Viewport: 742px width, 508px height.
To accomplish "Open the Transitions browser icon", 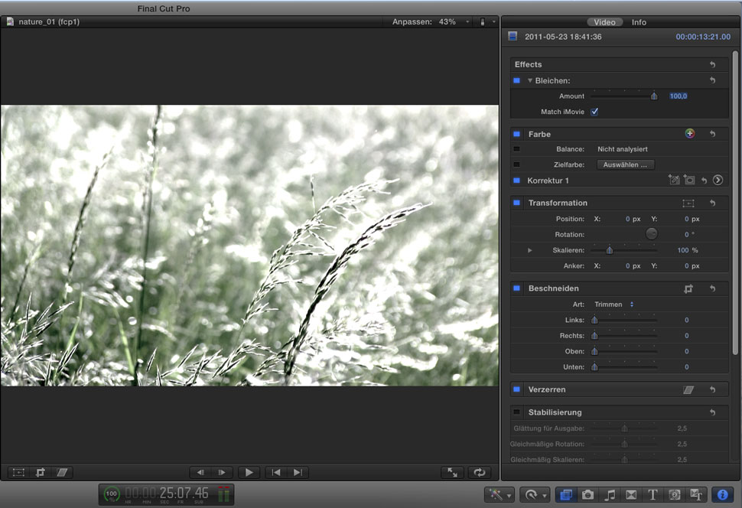I will [x=631, y=495].
